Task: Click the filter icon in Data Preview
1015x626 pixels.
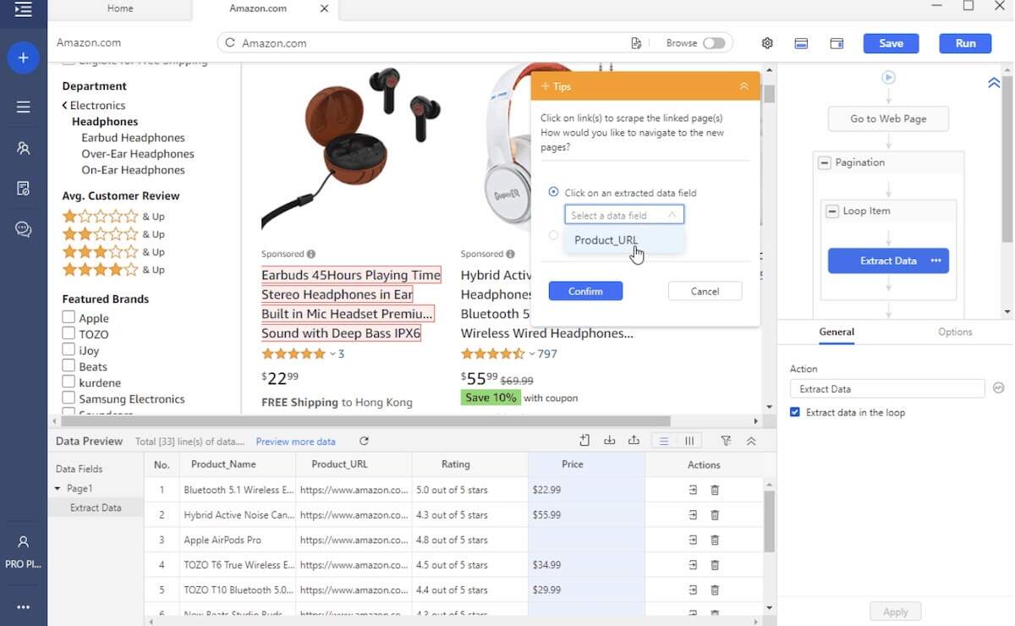Action: click(726, 441)
